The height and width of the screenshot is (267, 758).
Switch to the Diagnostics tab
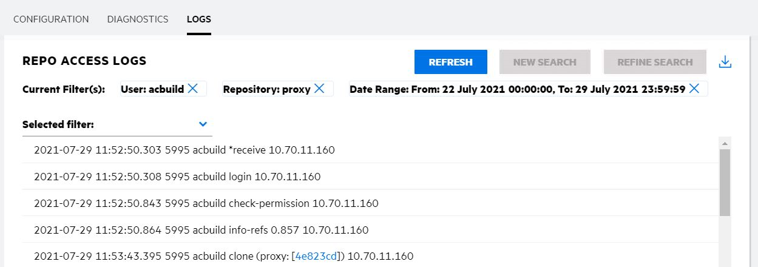pos(138,19)
